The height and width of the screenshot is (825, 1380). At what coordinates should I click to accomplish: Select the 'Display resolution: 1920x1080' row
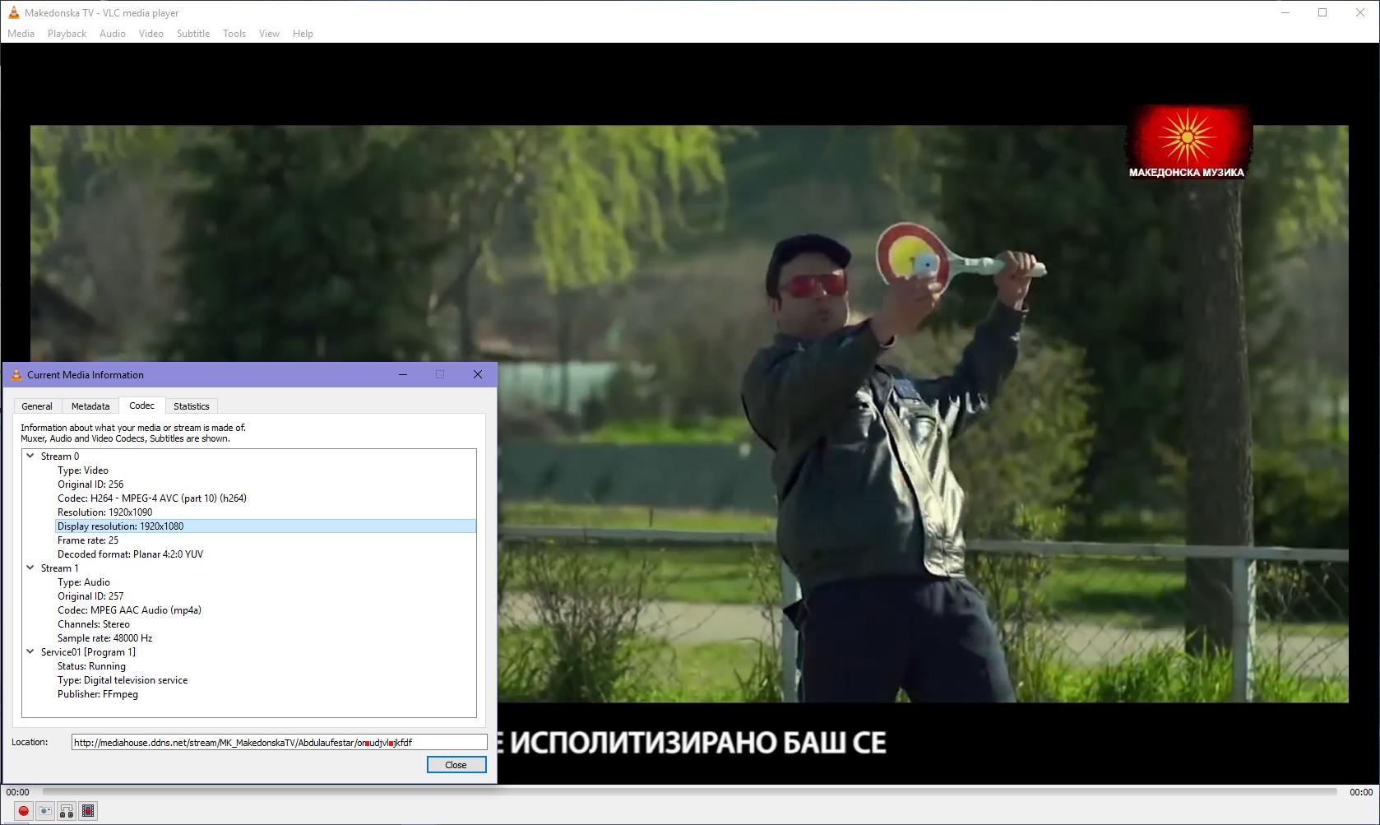266,526
